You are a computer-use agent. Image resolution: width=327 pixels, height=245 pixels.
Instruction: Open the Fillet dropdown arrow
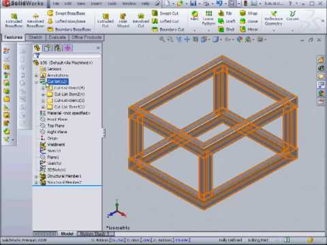pyautogui.click(x=195, y=30)
